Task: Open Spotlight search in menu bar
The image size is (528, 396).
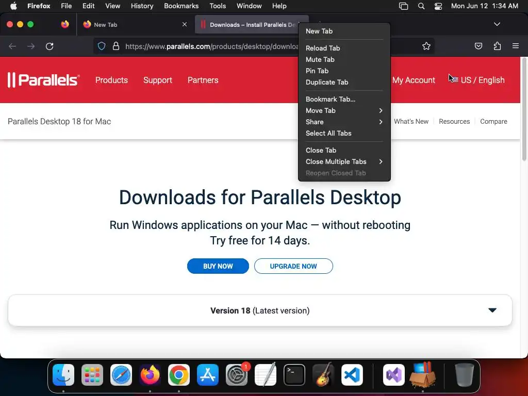Action: click(421, 6)
